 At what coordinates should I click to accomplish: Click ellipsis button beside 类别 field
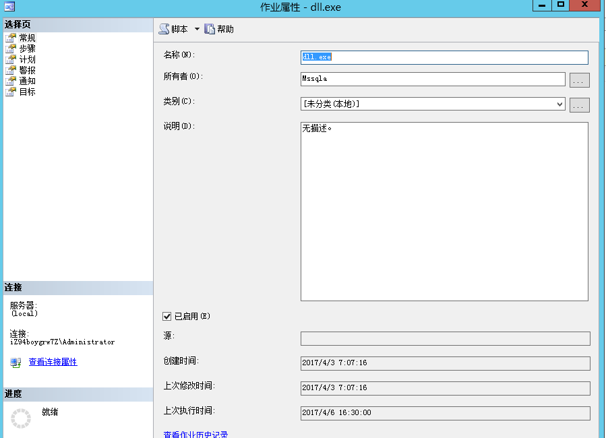[579, 105]
